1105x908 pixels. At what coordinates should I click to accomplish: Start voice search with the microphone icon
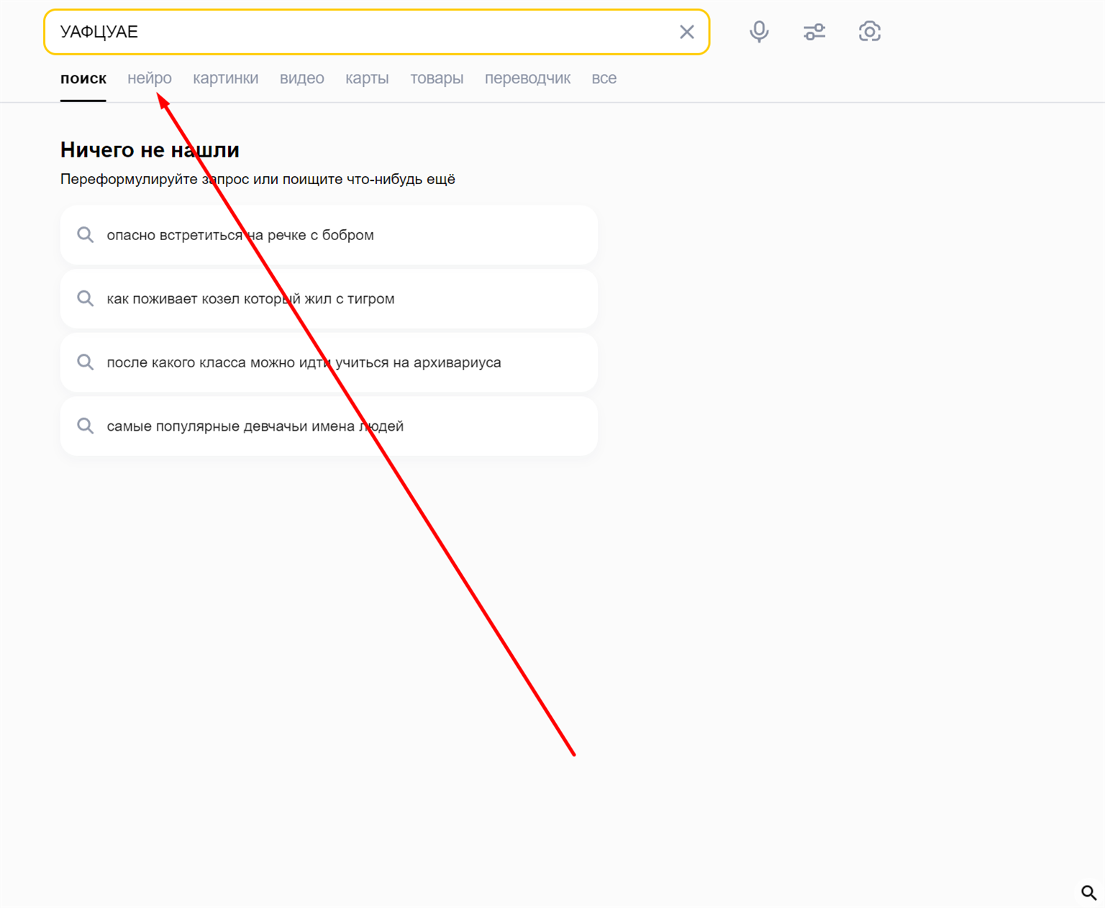759,32
